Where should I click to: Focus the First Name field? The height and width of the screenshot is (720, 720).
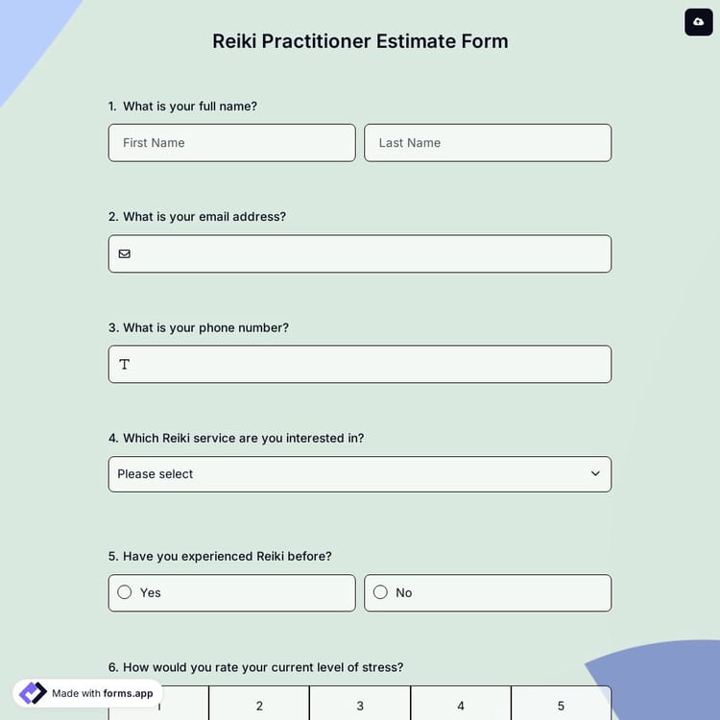tap(231, 143)
